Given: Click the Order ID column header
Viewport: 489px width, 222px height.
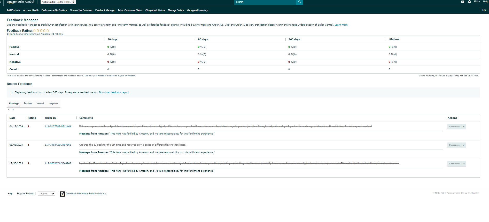Looking at the screenshot, I should (x=51, y=118).
